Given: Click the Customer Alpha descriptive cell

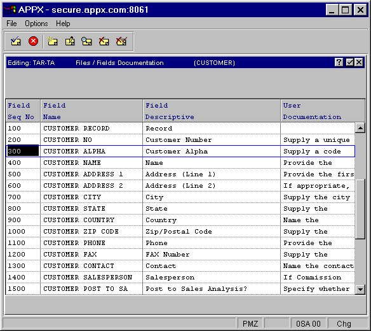Looking at the screenshot, I should point(212,151).
